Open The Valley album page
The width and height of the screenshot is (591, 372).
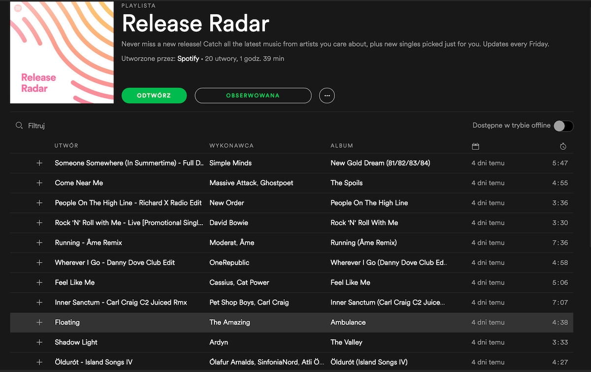pos(346,342)
